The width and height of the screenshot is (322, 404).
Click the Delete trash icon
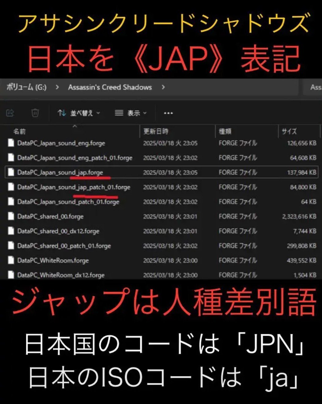(x=35, y=113)
